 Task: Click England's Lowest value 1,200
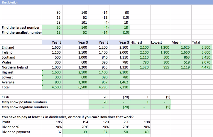[160, 47]
